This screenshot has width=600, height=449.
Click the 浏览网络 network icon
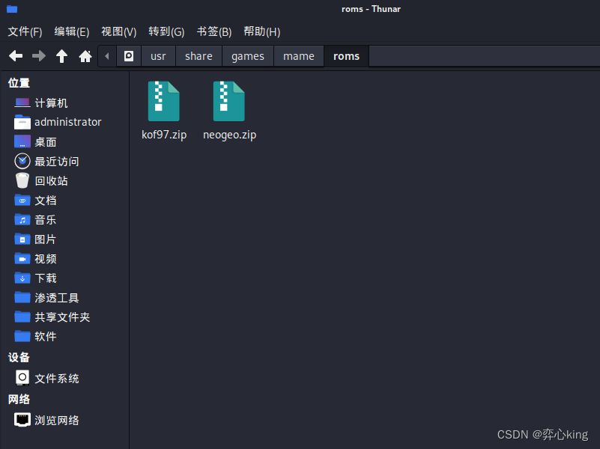(x=22, y=420)
